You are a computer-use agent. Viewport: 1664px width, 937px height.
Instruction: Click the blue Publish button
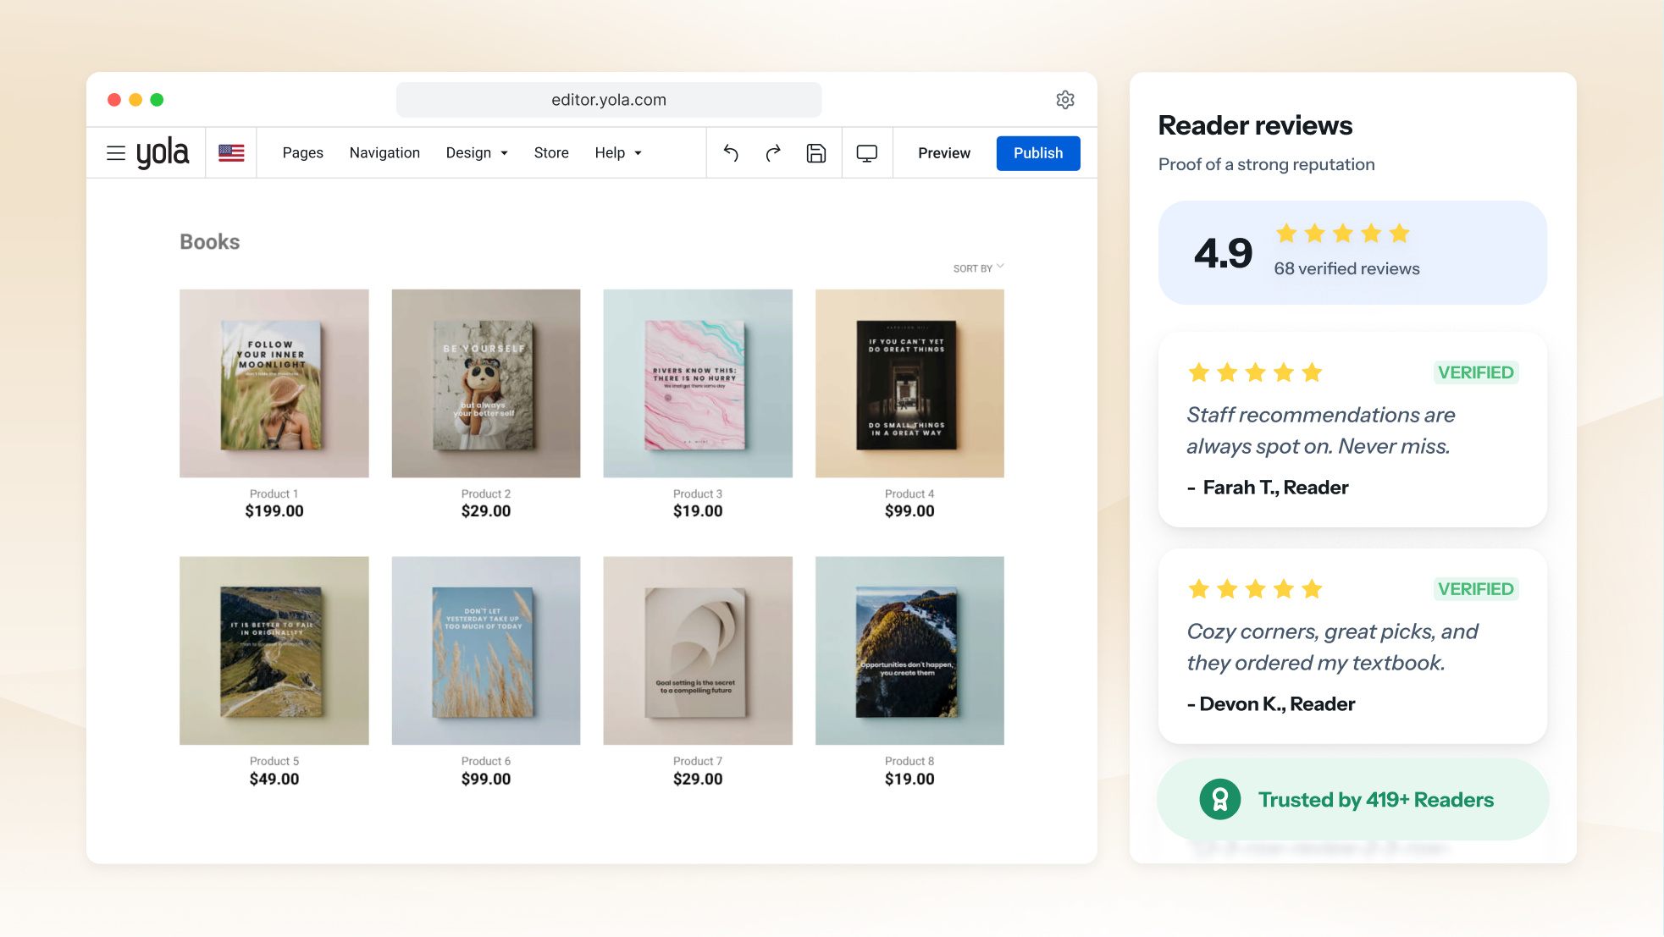click(x=1038, y=153)
